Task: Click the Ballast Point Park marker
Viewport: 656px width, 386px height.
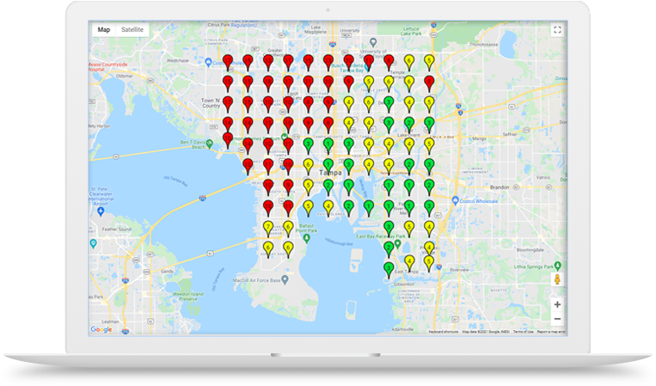Action: tap(307, 238)
